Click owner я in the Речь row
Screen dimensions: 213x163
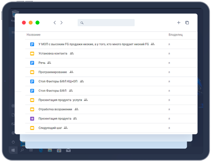pos(169,63)
